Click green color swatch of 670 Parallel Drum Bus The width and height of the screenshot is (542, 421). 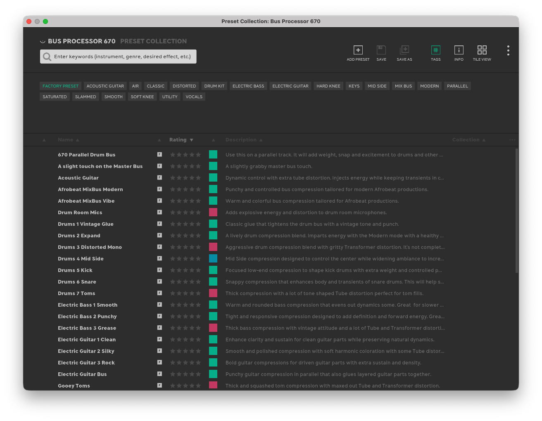[213, 154]
